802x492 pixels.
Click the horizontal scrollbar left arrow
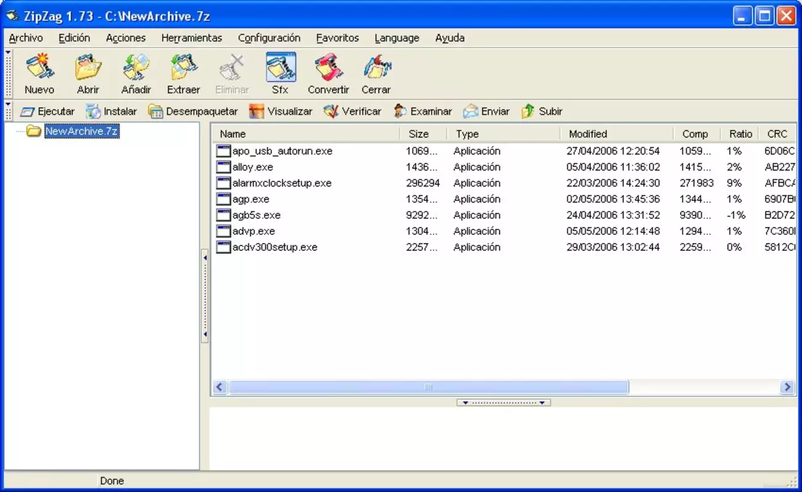[x=220, y=387]
